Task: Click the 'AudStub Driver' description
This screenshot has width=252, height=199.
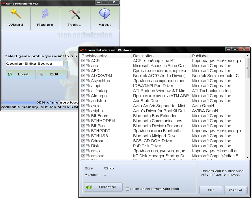Action: click(147, 101)
